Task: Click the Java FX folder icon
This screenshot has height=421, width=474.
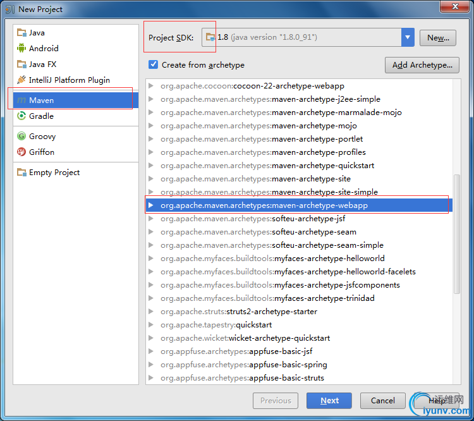Action: (x=21, y=64)
